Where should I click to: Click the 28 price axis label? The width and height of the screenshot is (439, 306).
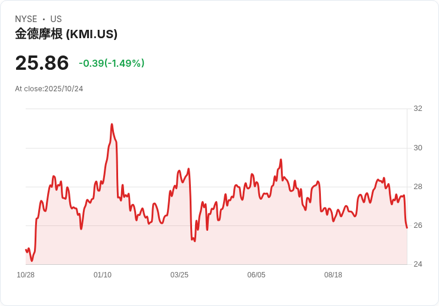[x=418, y=187]
